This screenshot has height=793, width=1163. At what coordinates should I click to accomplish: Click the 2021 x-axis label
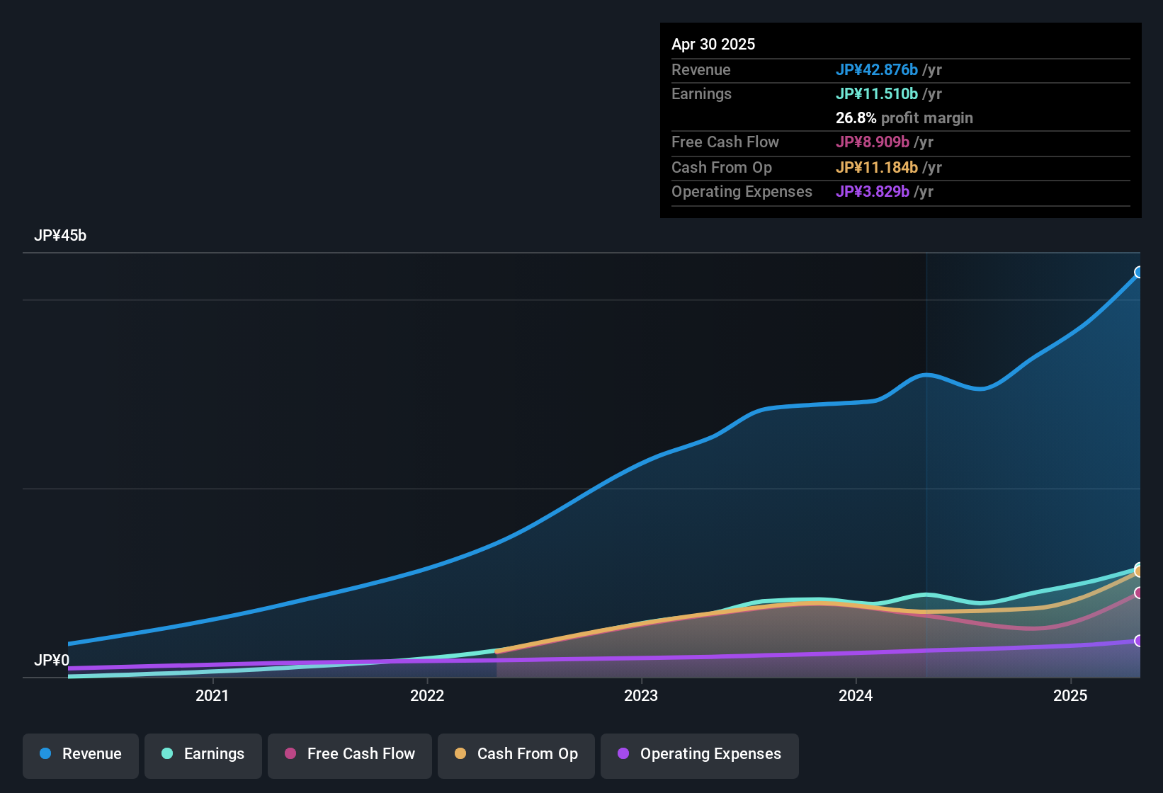point(212,695)
